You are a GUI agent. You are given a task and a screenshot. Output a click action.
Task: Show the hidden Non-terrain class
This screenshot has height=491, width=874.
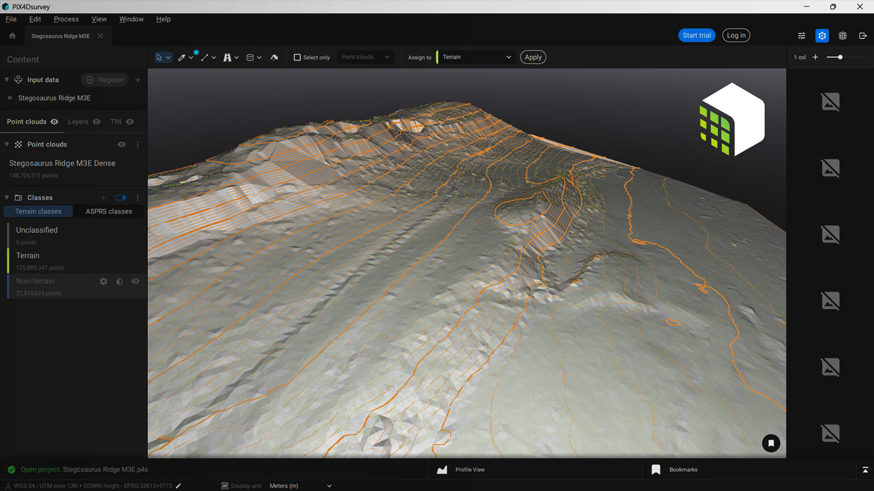click(135, 282)
